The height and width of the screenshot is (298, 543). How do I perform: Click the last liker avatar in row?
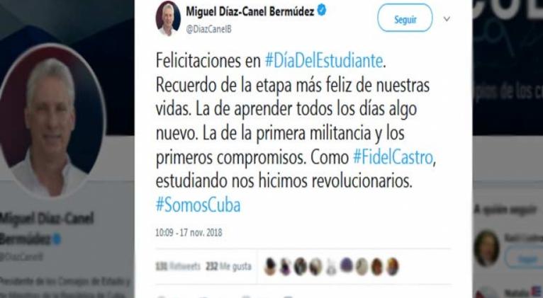click(392, 267)
